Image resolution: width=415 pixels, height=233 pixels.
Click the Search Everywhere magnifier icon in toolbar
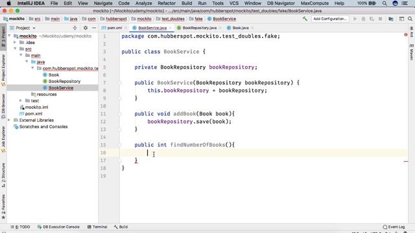[x=410, y=19]
